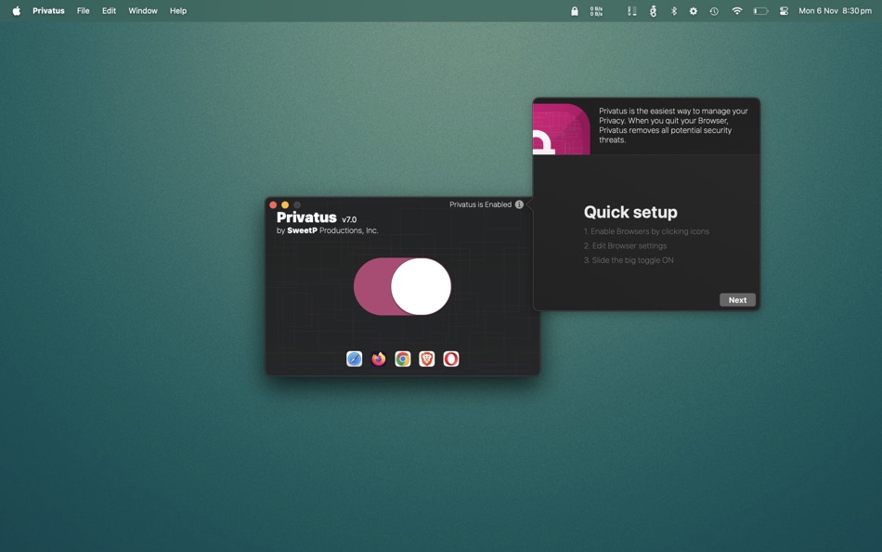Screen dimensions: 882x552
Task: Open the Help menu
Action: [x=178, y=11]
